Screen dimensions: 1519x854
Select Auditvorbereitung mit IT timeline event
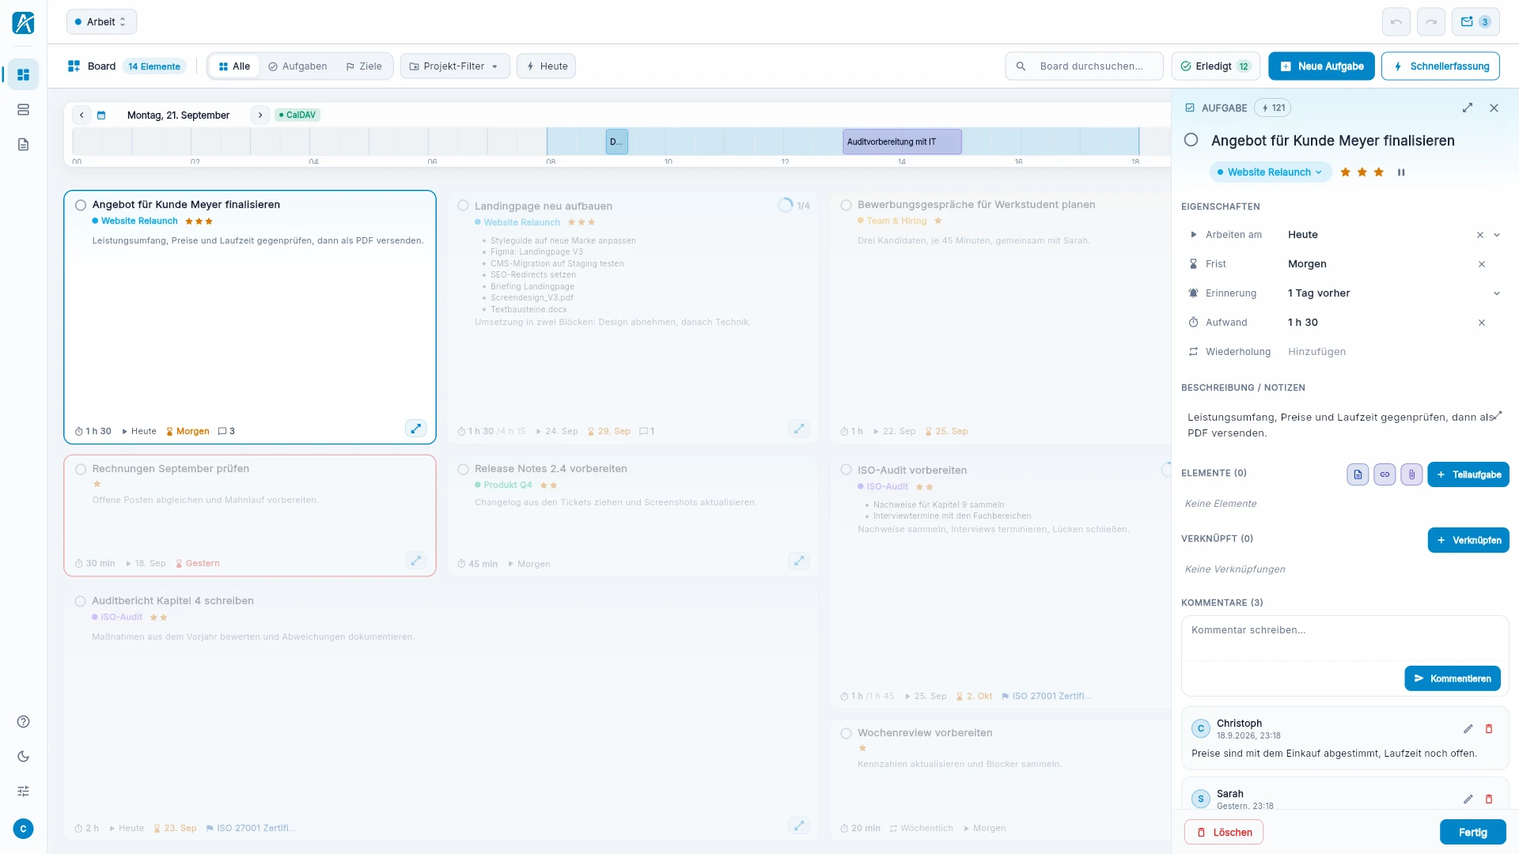click(x=902, y=142)
